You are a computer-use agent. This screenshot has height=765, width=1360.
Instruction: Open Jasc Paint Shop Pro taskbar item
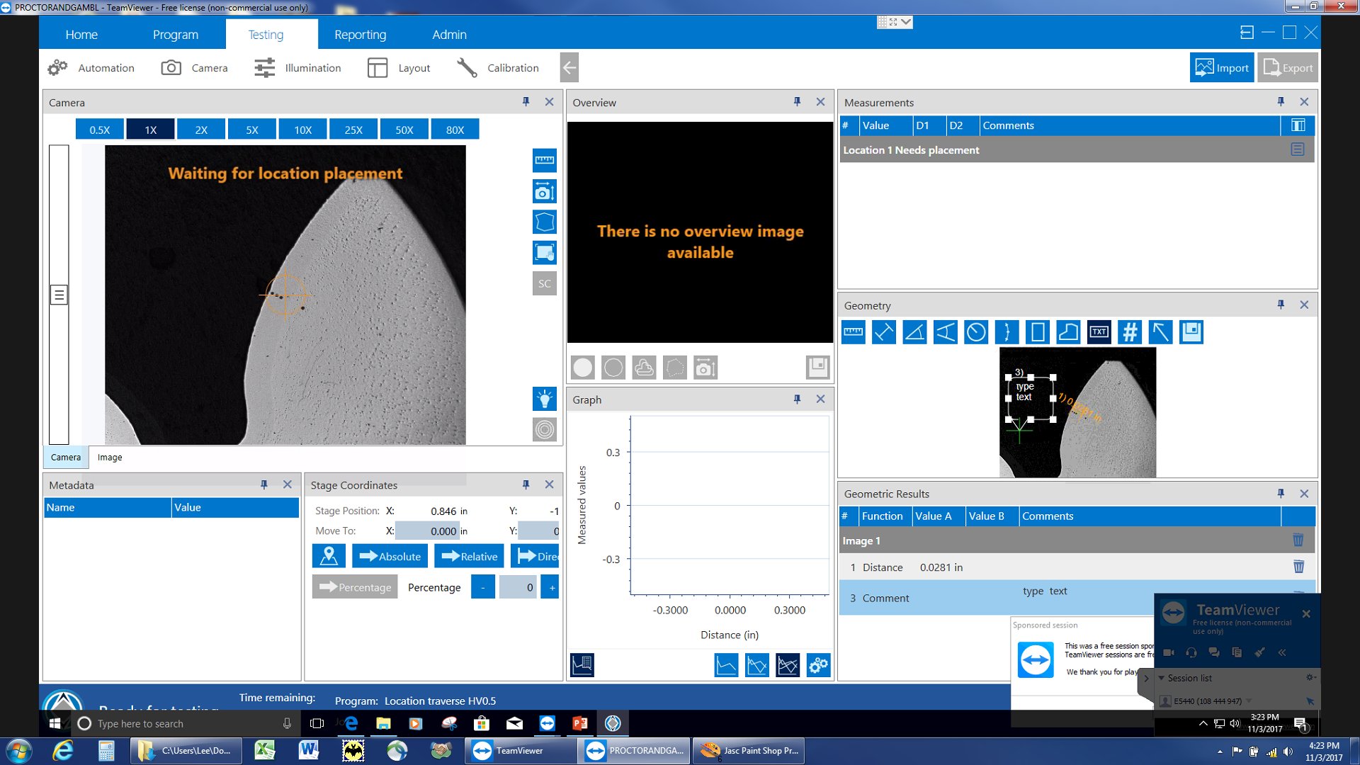coord(749,750)
